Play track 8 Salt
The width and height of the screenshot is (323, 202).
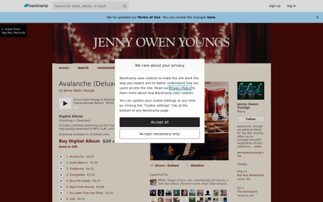click(x=61, y=199)
